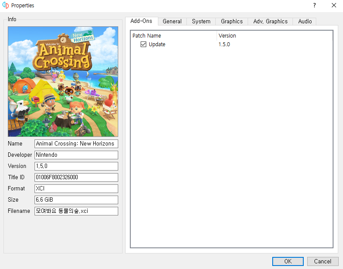Click the Size field showing 6.6 GiB
Screen dimensions: 343x269
[x=76, y=200]
